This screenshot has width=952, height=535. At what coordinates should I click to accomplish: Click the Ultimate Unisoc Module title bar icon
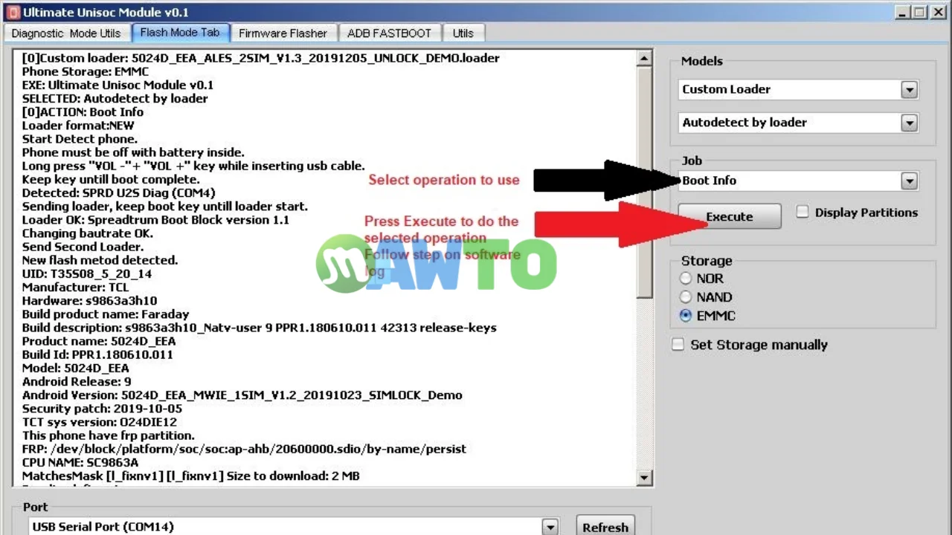click(13, 12)
